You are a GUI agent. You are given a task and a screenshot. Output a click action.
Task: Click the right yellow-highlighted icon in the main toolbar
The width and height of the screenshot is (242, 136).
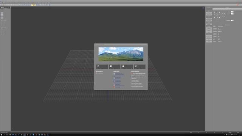(35, 5)
